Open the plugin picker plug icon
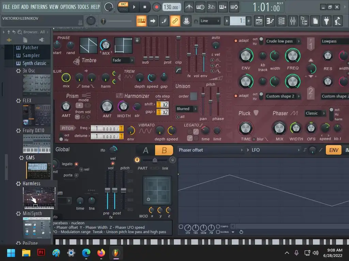Screen dimensions: 349x261 point(327,21)
